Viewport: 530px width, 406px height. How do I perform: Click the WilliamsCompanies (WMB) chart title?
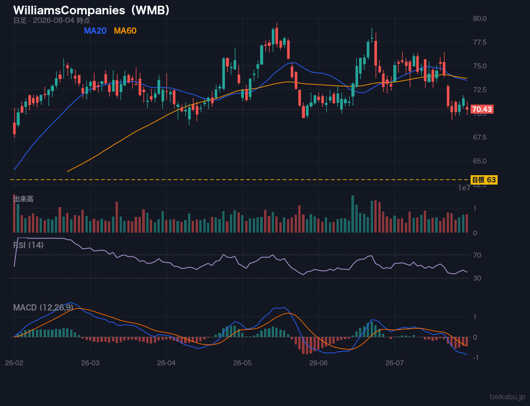click(x=91, y=10)
